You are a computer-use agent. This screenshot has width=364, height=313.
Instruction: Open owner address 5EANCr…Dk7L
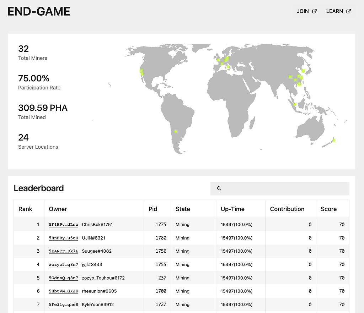point(63,251)
